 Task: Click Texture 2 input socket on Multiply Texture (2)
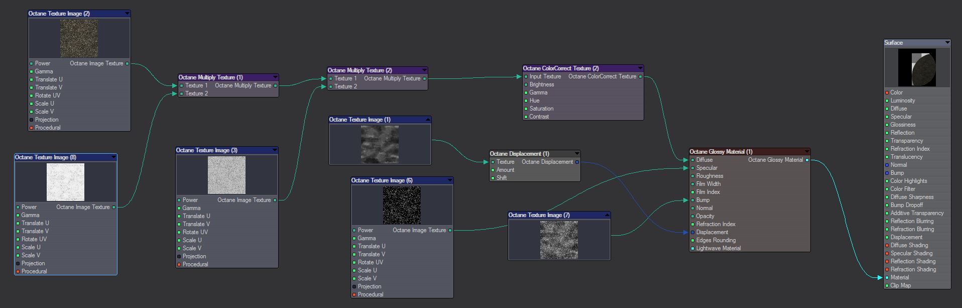(x=331, y=86)
